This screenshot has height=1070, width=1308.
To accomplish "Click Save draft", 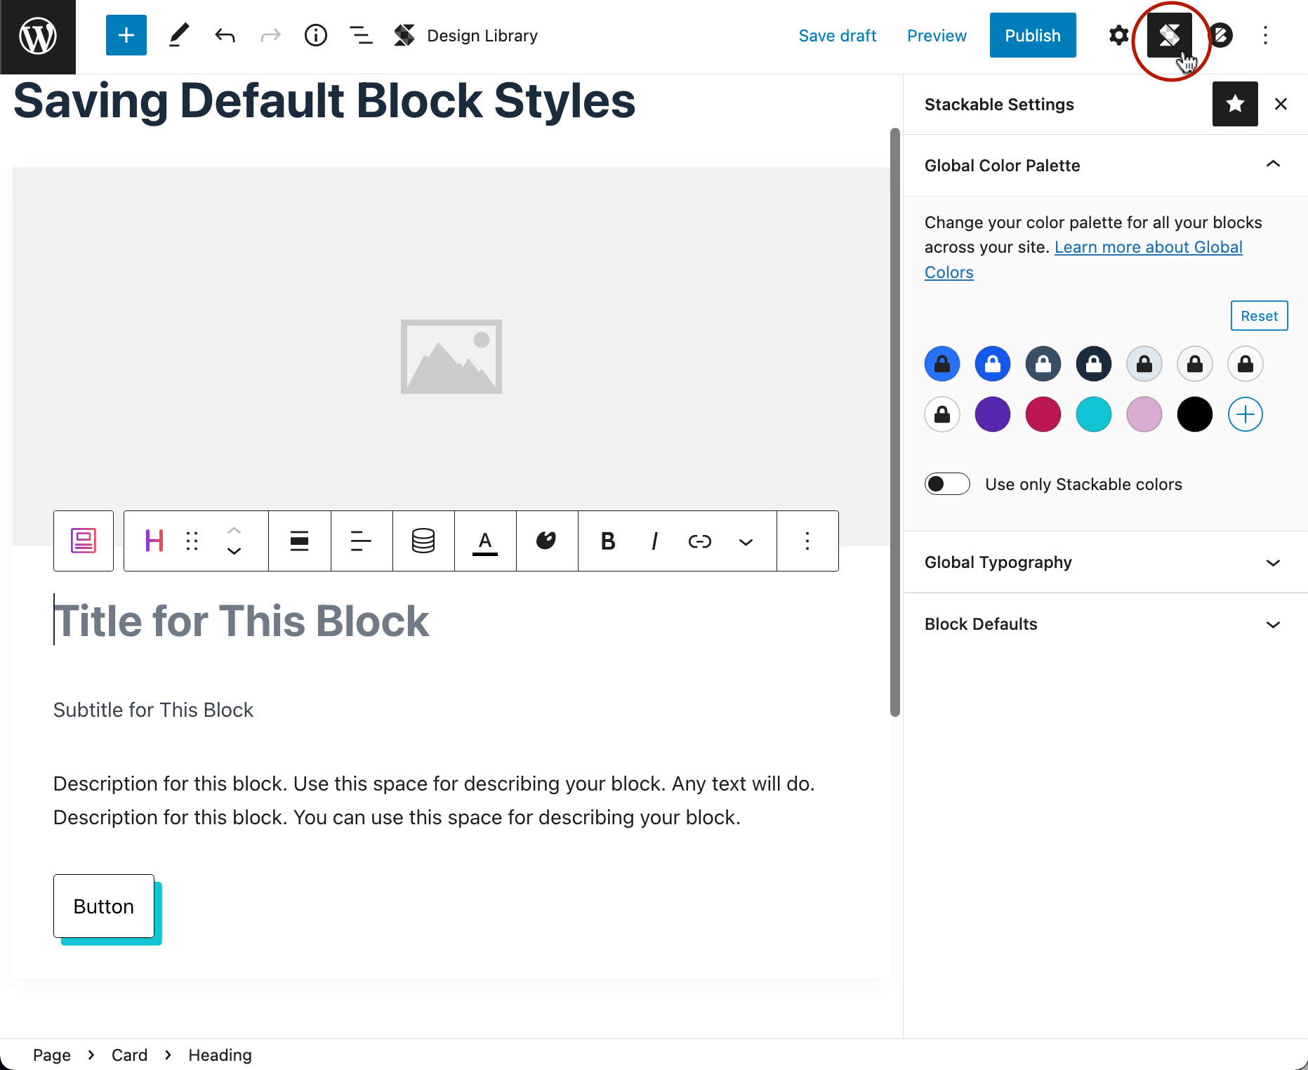I will click(838, 36).
